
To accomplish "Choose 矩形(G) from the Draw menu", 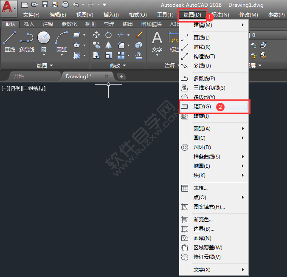I will tap(214, 107).
